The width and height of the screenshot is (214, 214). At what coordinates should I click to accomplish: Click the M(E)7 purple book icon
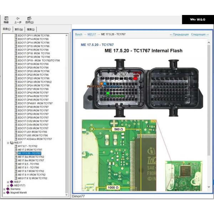12,182
